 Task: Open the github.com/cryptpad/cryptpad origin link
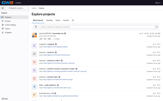(55, 47)
